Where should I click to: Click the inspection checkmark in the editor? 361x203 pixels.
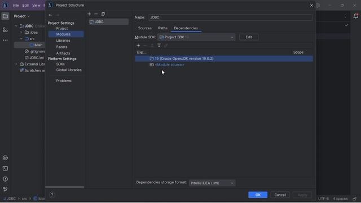[346, 25]
